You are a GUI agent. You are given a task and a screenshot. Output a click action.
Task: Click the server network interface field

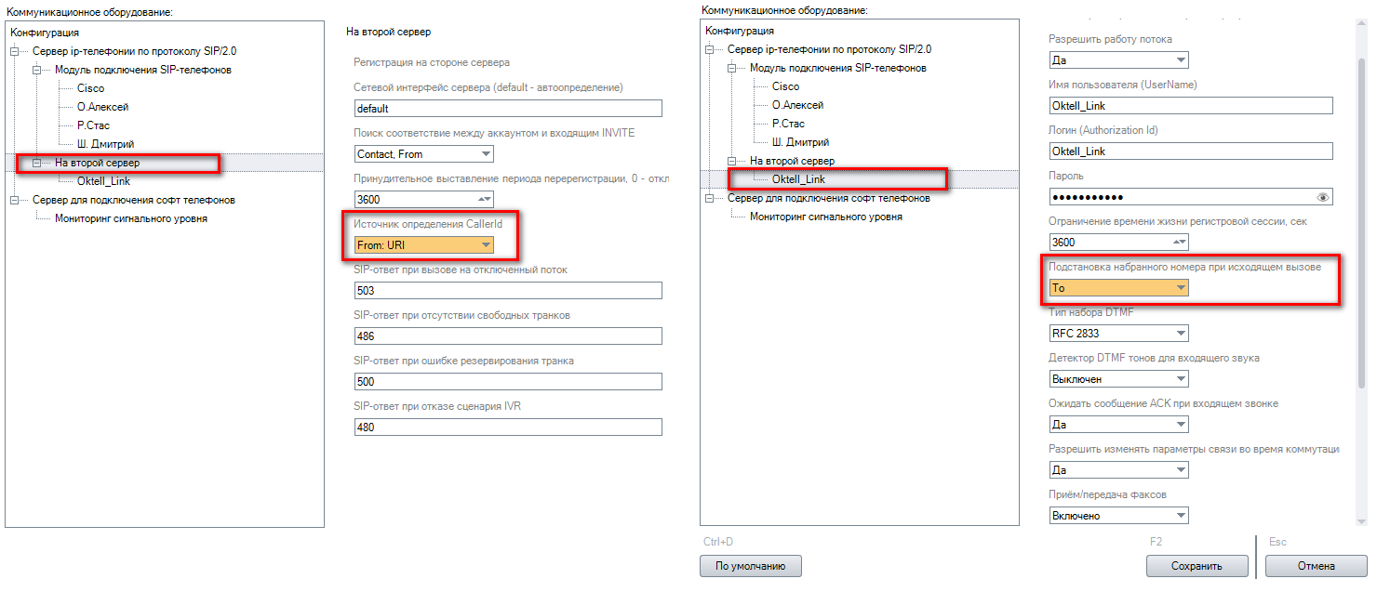pos(507,109)
